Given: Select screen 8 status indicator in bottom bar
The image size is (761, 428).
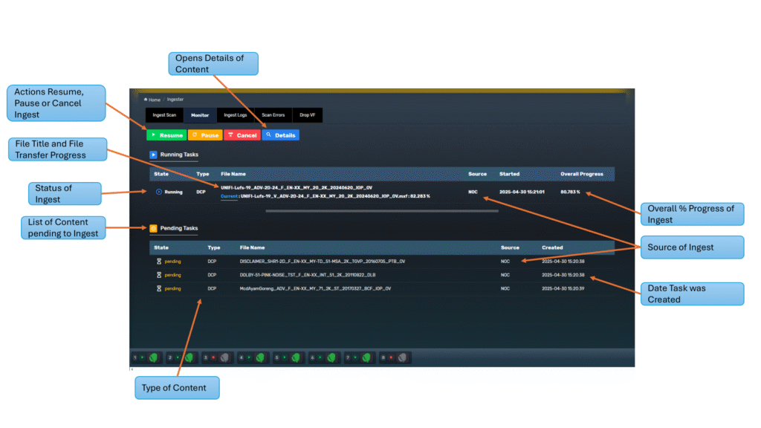Looking at the screenshot, I should 395,357.
